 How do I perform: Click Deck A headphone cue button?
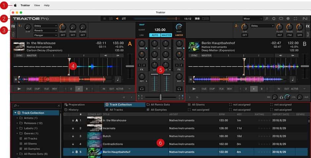coord(142,89)
